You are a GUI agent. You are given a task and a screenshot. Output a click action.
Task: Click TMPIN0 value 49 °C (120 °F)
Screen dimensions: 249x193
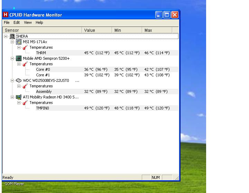(x=97, y=108)
